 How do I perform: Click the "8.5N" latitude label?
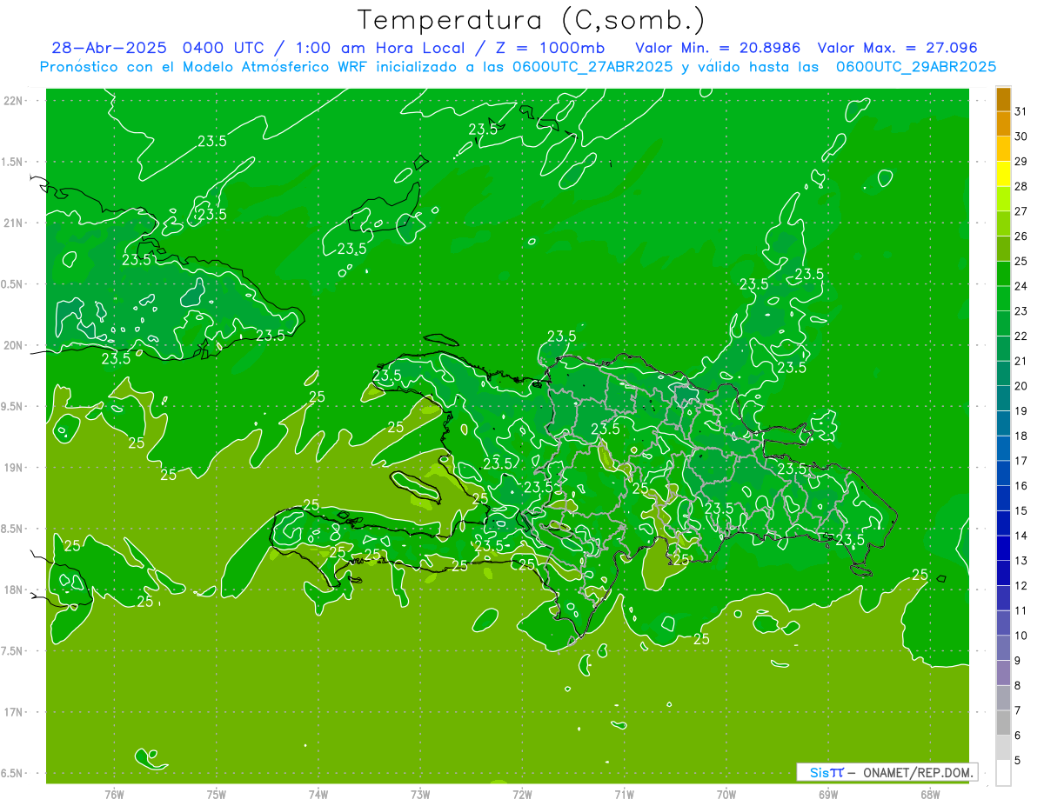12,529
